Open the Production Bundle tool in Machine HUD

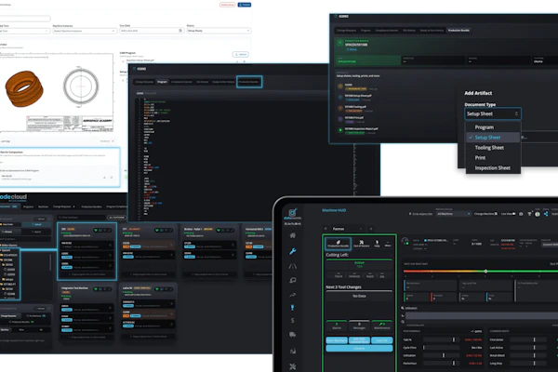(x=339, y=244)
